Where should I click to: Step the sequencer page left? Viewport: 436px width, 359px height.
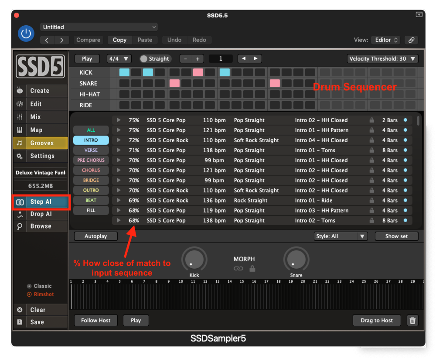(244, 59)
